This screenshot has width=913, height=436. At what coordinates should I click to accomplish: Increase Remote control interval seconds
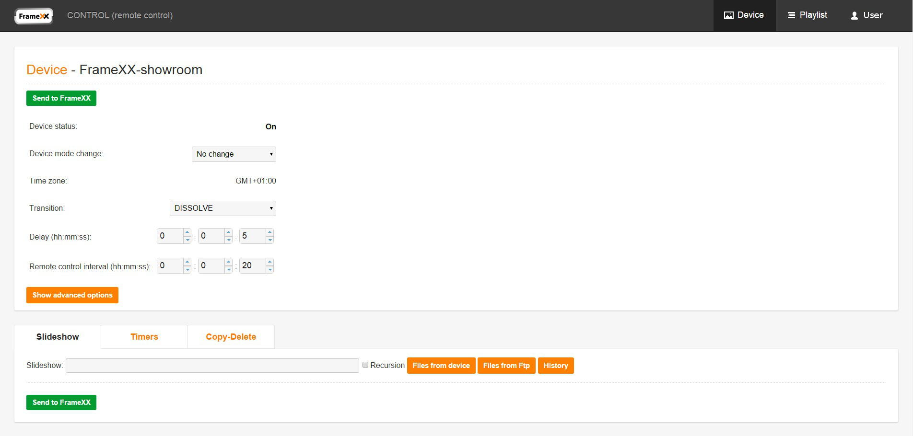coord(270,262)
